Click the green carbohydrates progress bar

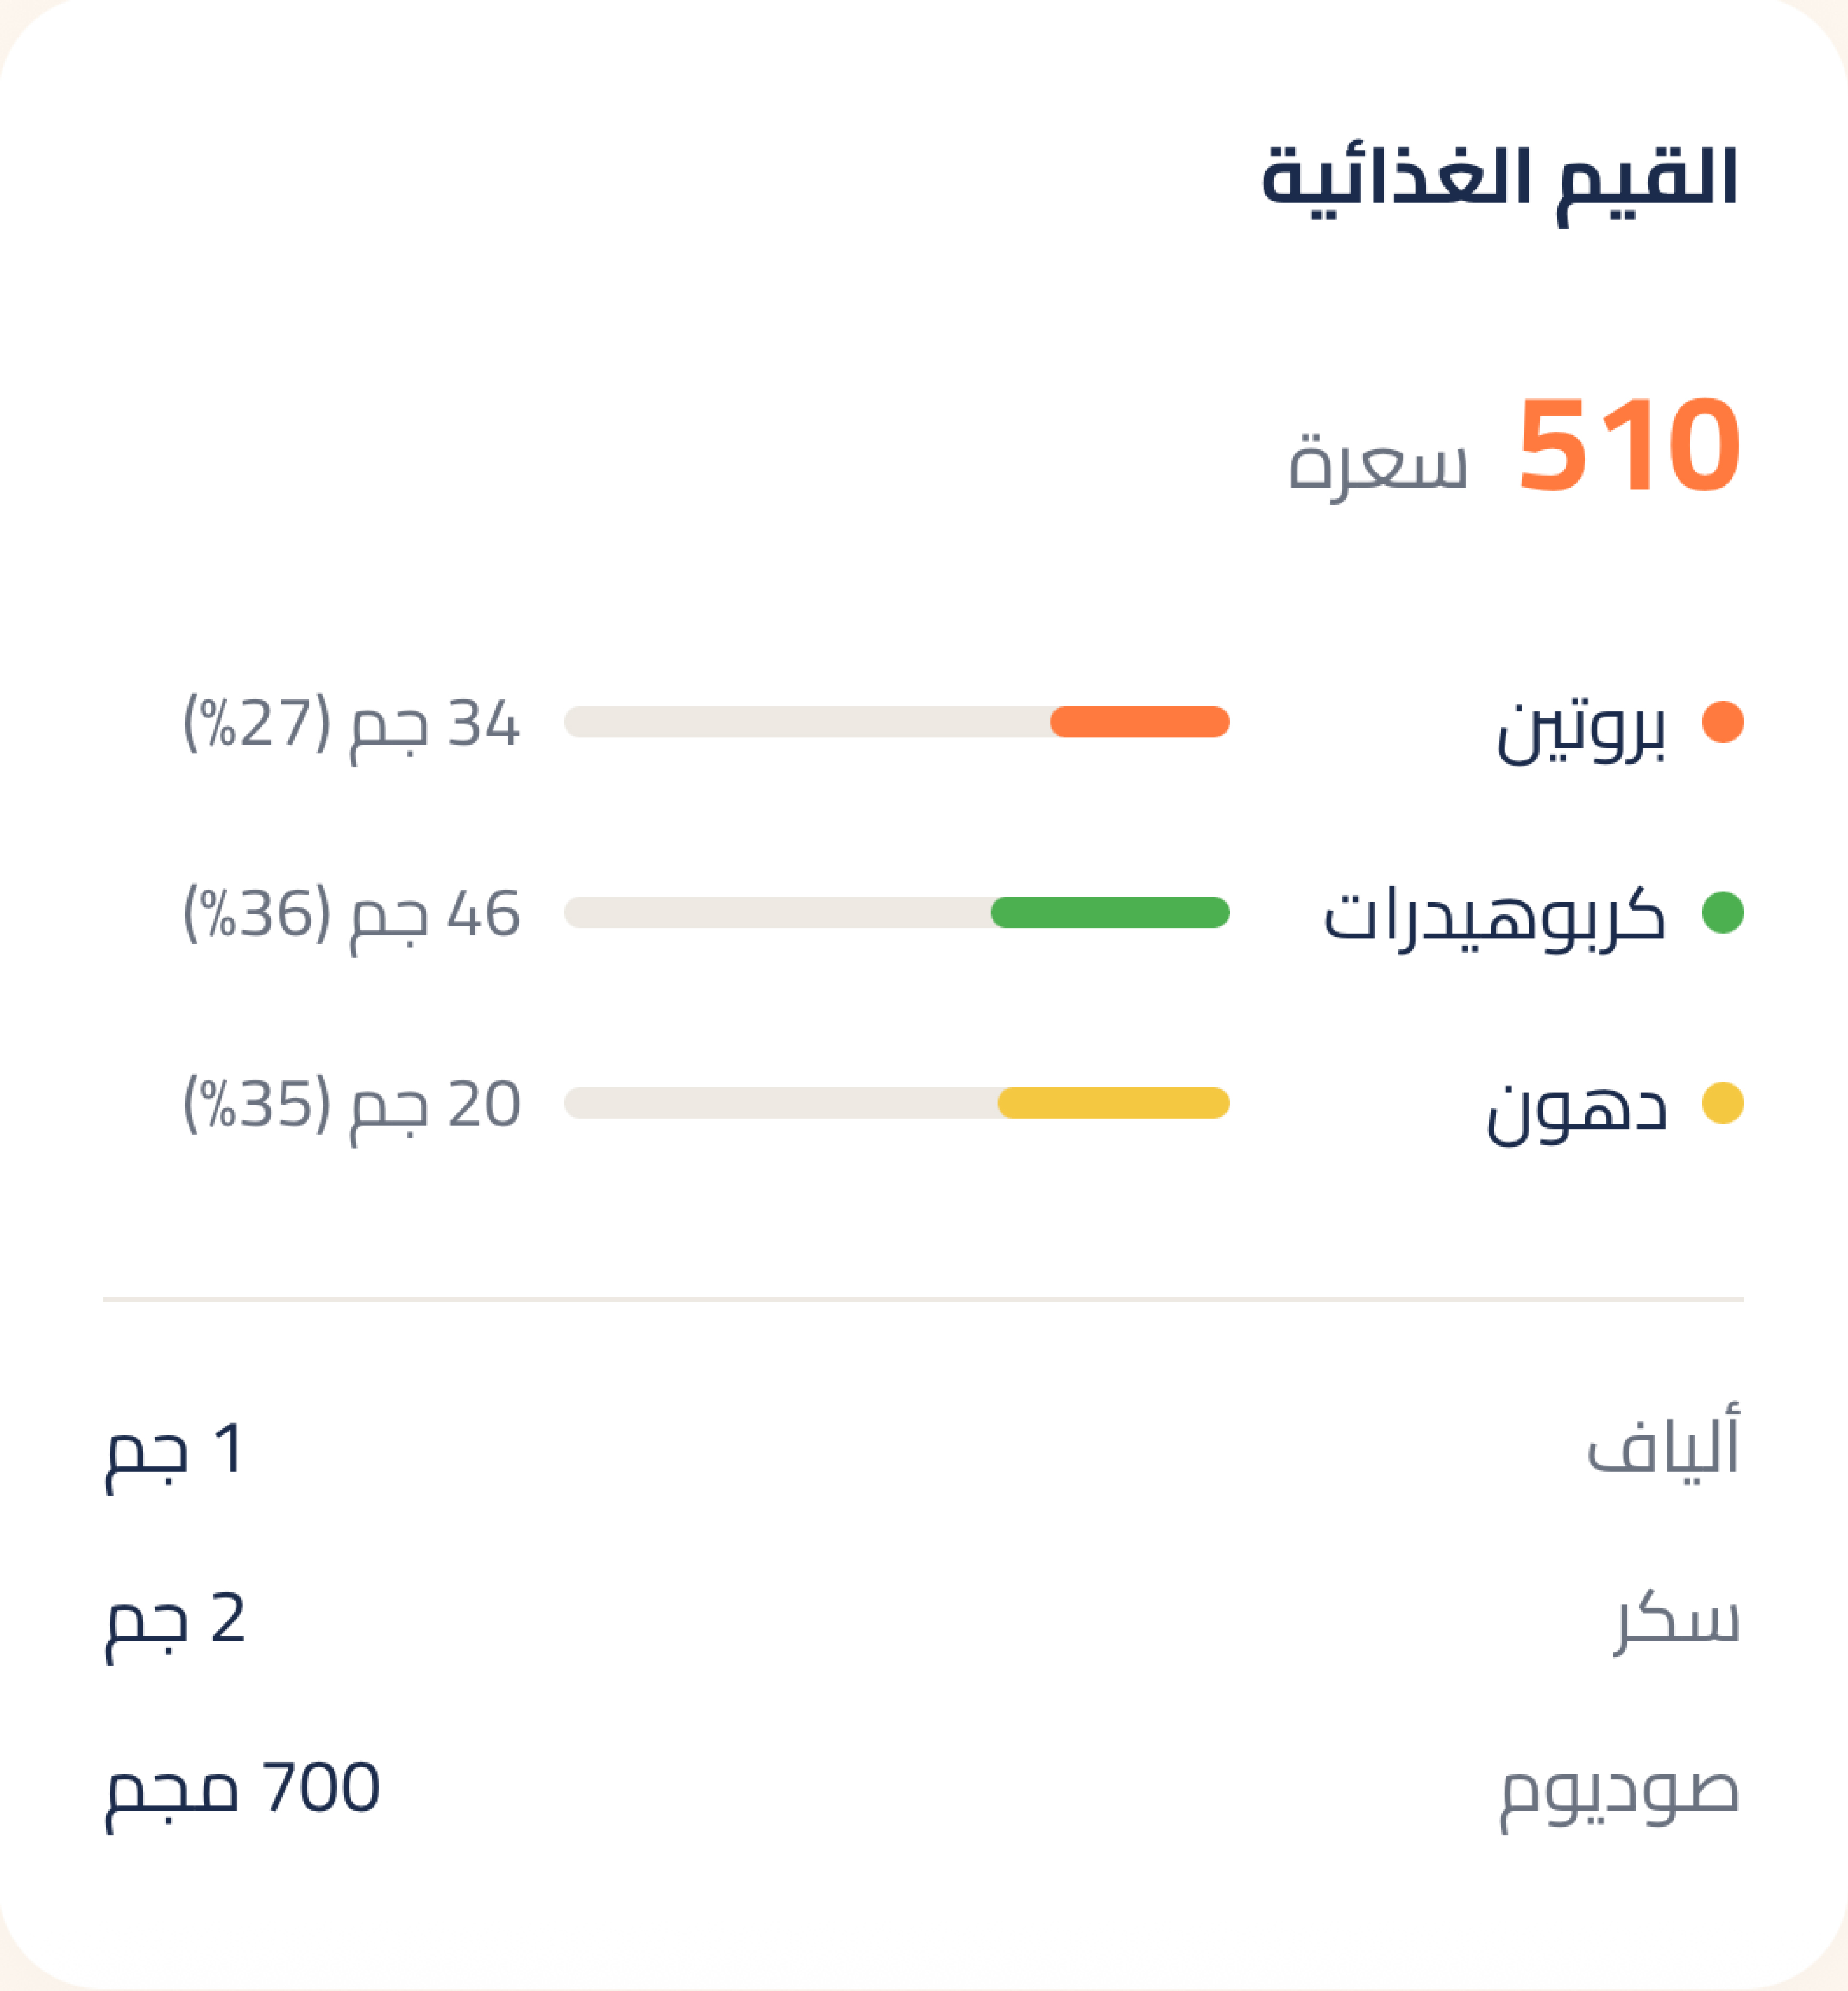(1110, 911)
